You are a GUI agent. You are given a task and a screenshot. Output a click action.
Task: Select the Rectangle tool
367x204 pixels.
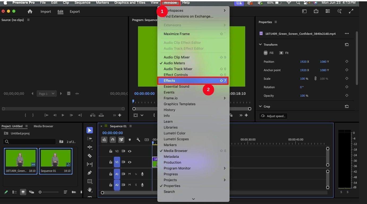(x=90, y=181)
